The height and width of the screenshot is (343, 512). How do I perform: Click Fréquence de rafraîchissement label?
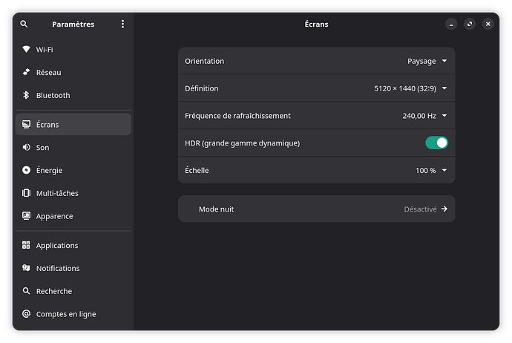point(237,116)
